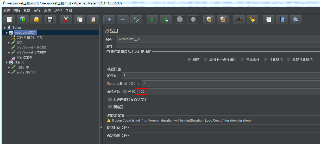This screenshot has height=144, width=320.
Task: Click Start no pauses icon
Action: click(x=166, y=19)
